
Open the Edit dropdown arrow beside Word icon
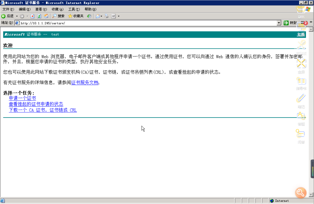click(x=119, y=16)
